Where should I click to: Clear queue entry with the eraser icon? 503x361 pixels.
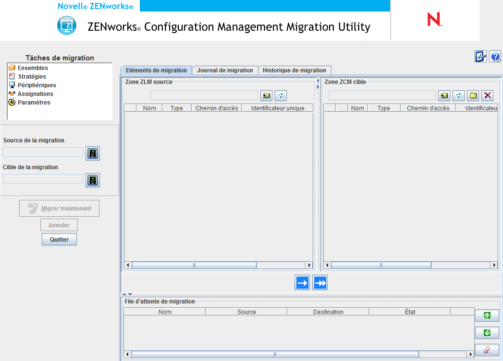point(487,349)
